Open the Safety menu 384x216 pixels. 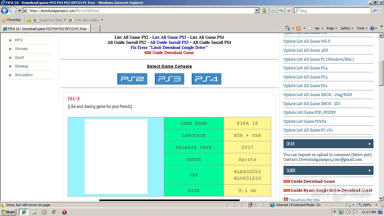[347, 28]
